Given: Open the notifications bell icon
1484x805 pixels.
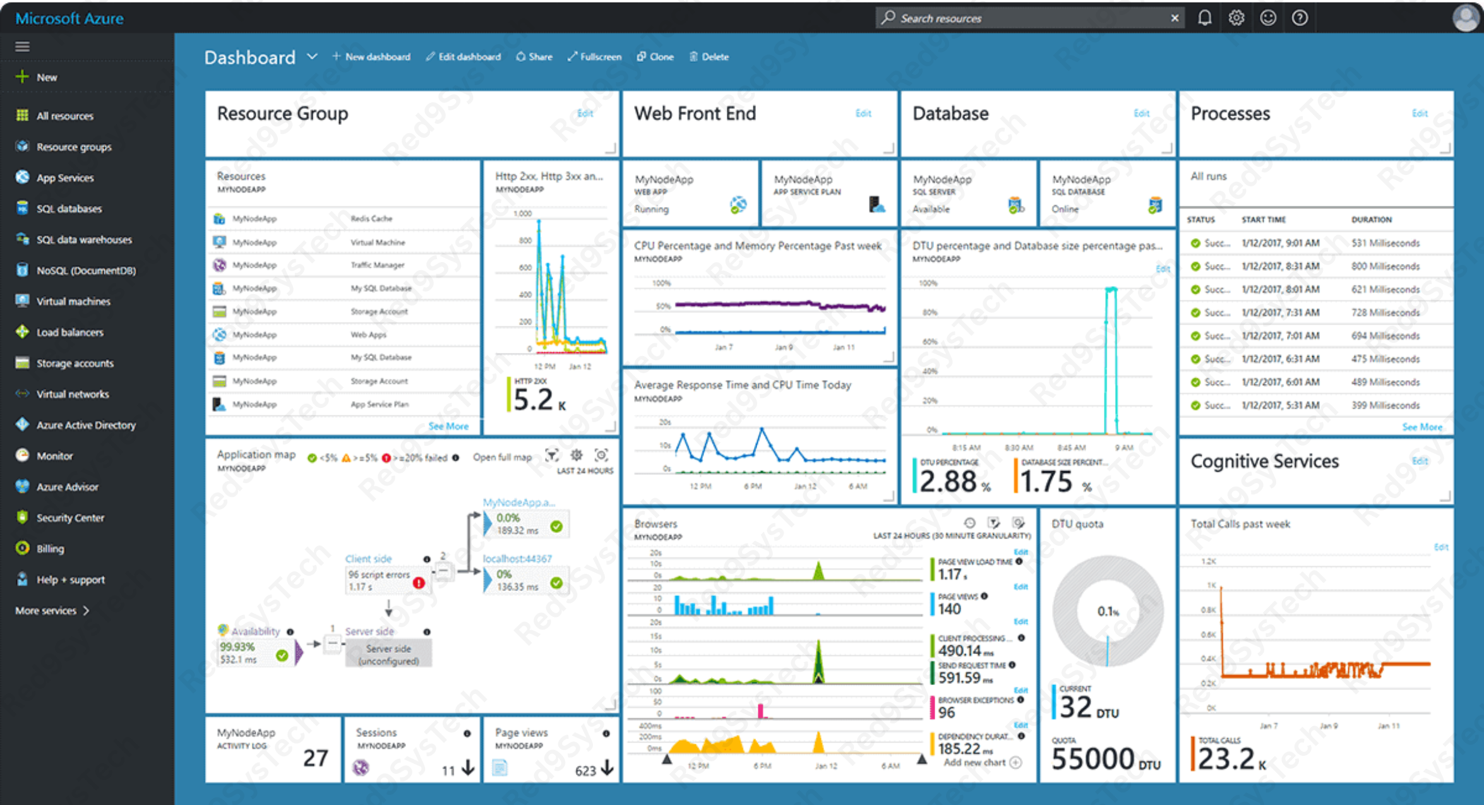Looking at the screenshot, I should click(x=1204, y=18).
